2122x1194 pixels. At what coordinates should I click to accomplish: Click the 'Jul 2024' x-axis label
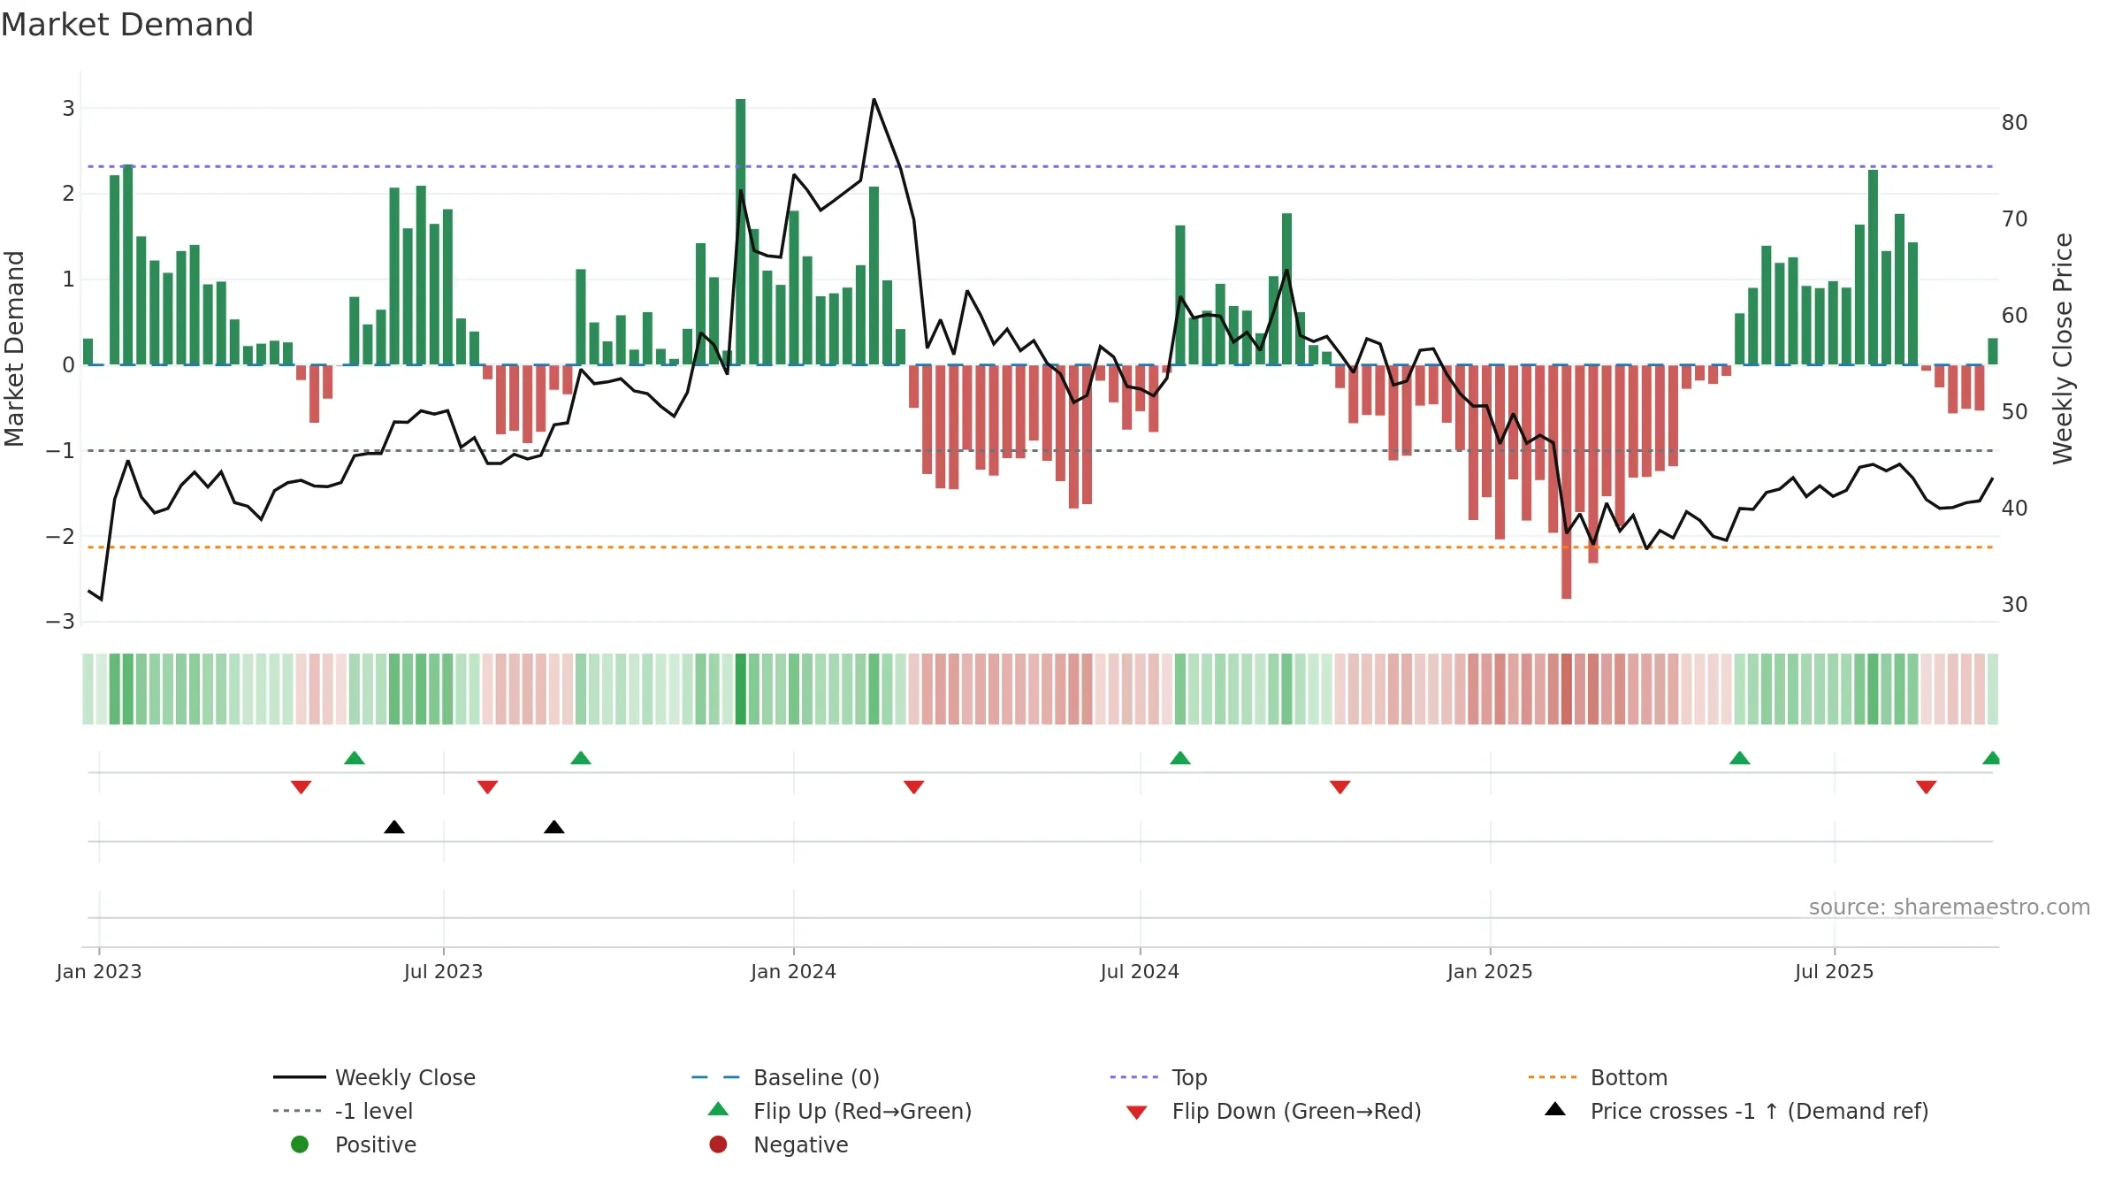pyautogui.click(x=1140, y=971)
